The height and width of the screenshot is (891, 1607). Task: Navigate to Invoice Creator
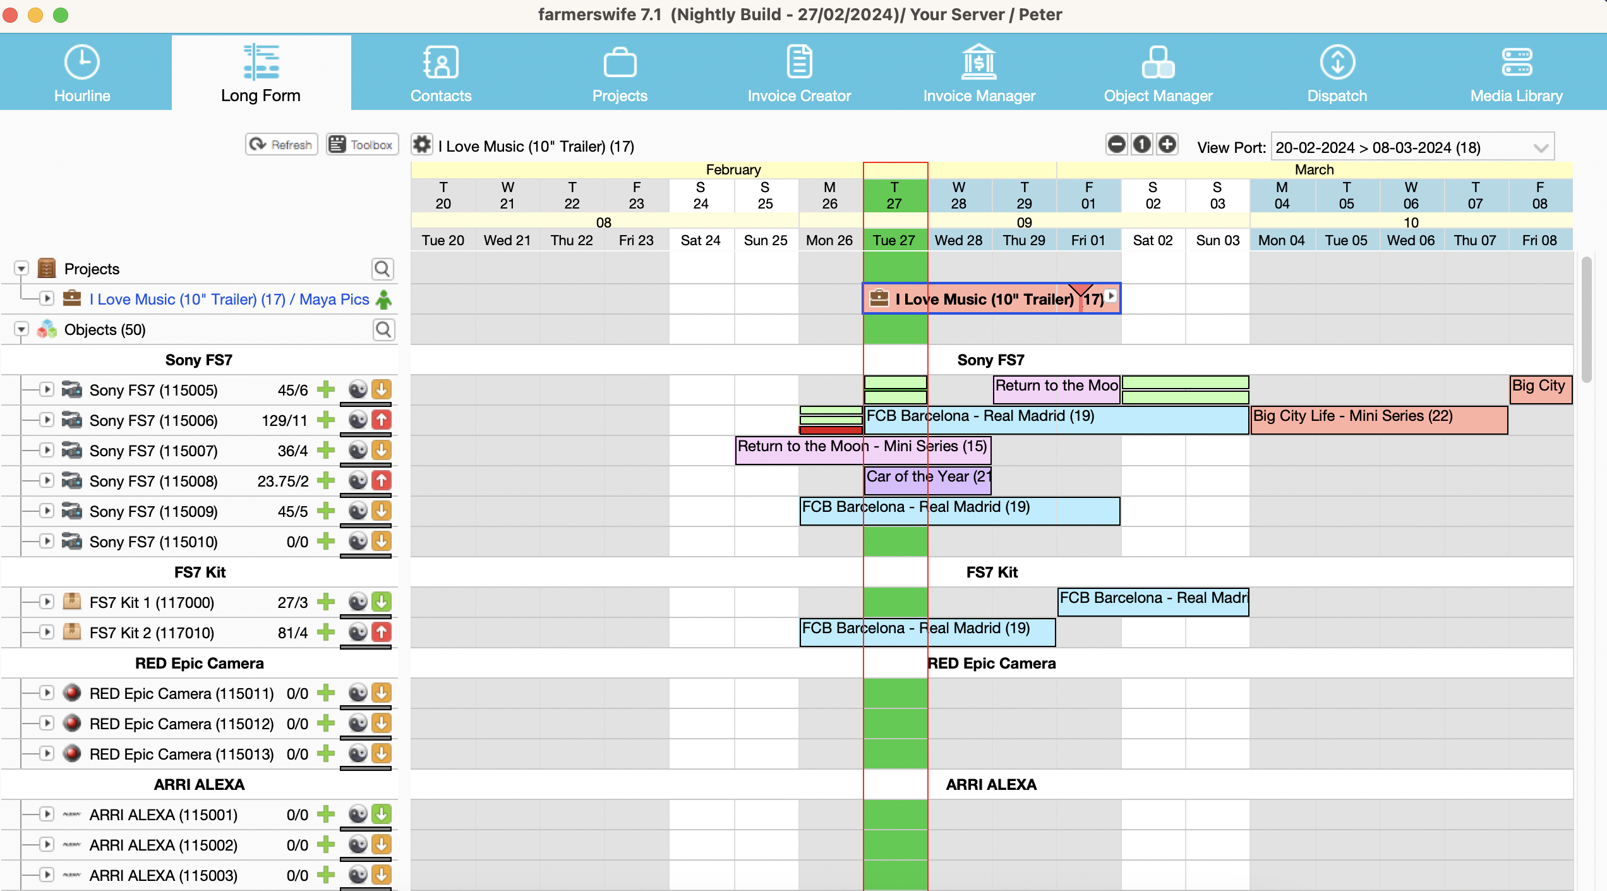(798, 71)
